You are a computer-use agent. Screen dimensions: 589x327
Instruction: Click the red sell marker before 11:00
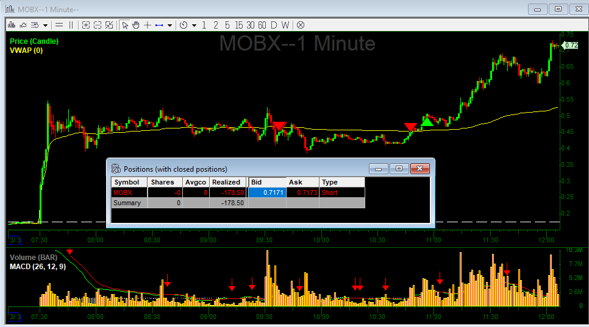410,127
